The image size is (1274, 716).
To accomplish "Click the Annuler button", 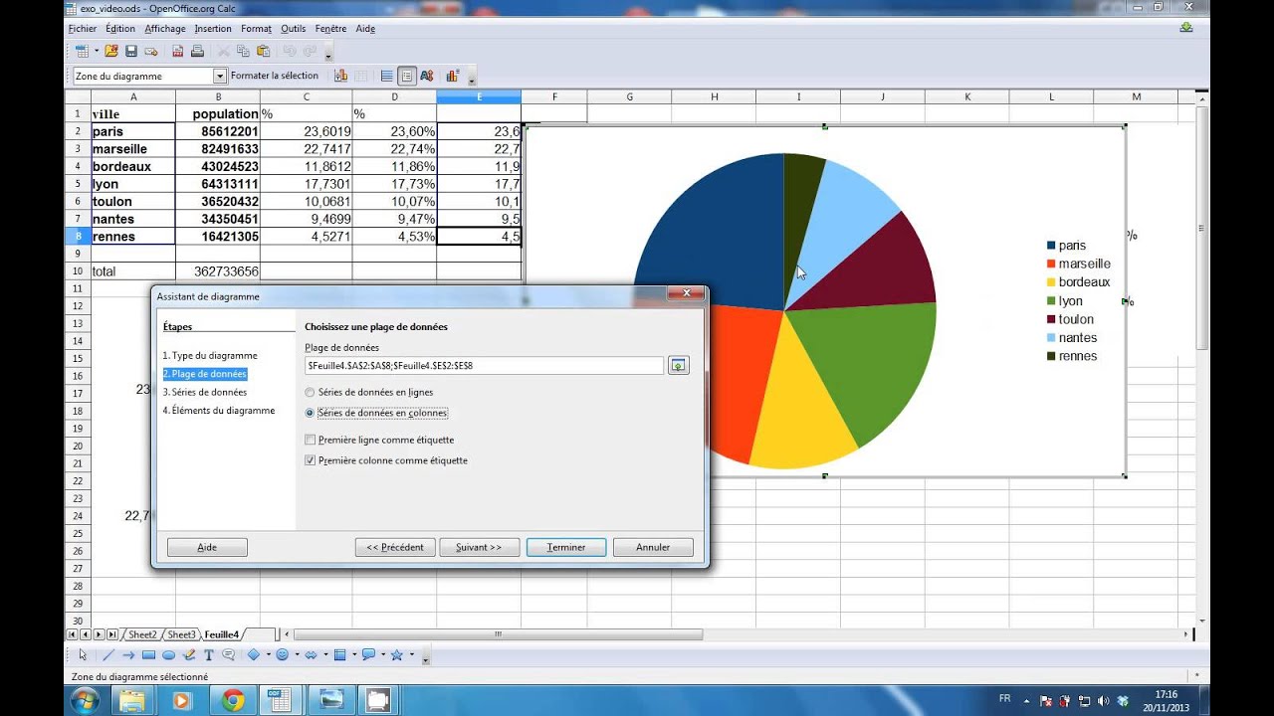I will 653,547.
